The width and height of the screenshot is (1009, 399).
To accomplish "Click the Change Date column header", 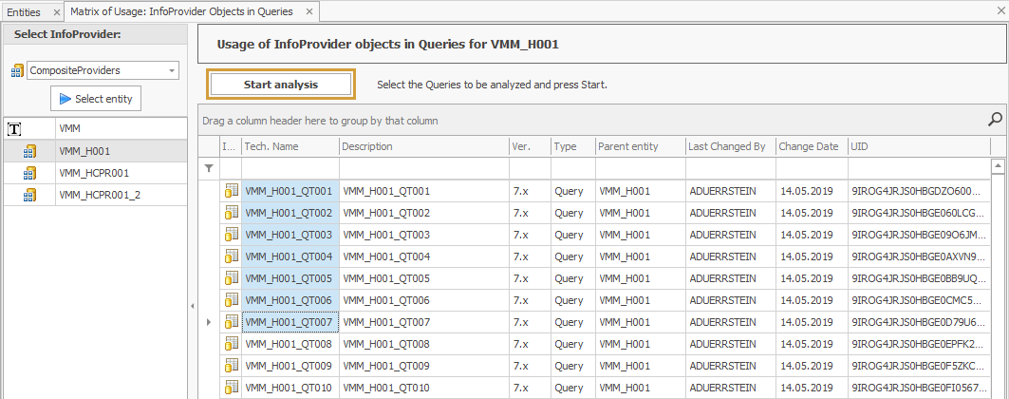I will pyautogui.click(x=809, y=146).
